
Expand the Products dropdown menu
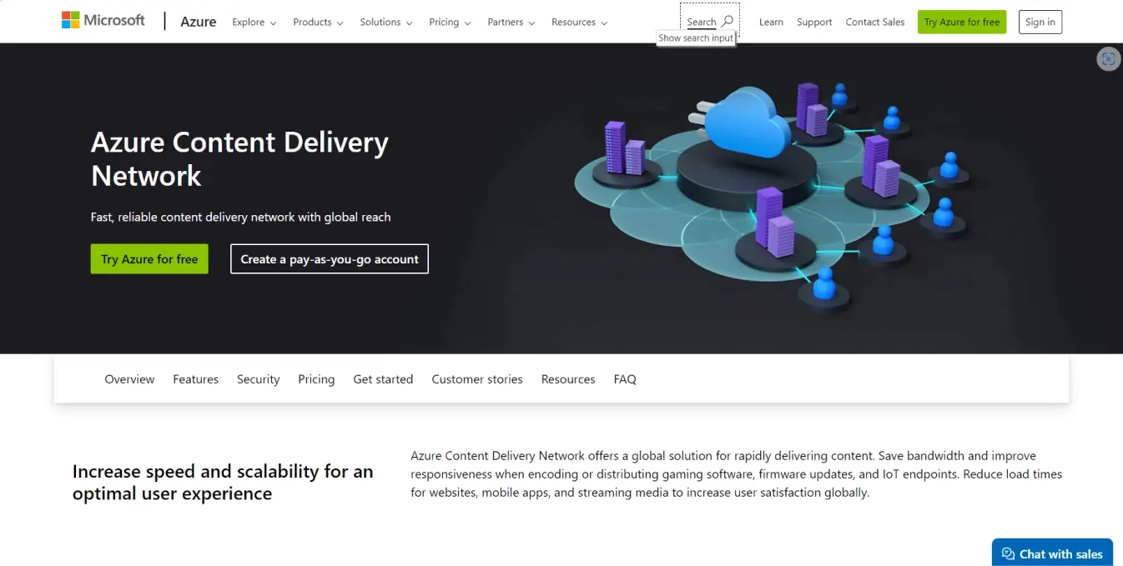[318, 22]
